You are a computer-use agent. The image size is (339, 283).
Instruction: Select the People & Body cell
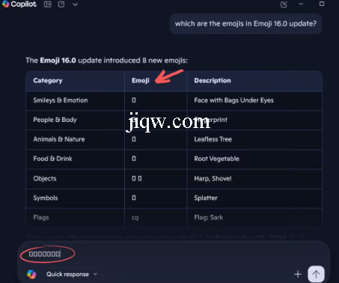click(55, 120)
